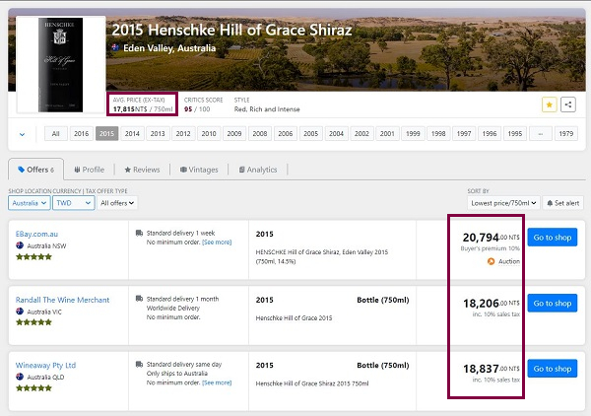591x416 pixels.
Task: Click the delivery truck icon in Wineaway row
Action: tap(139, 365)
